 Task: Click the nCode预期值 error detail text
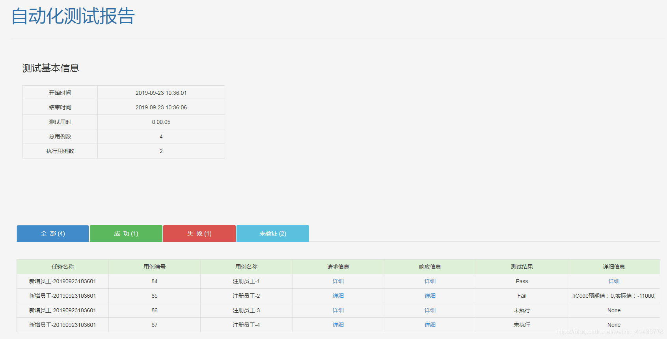(614, 296)
